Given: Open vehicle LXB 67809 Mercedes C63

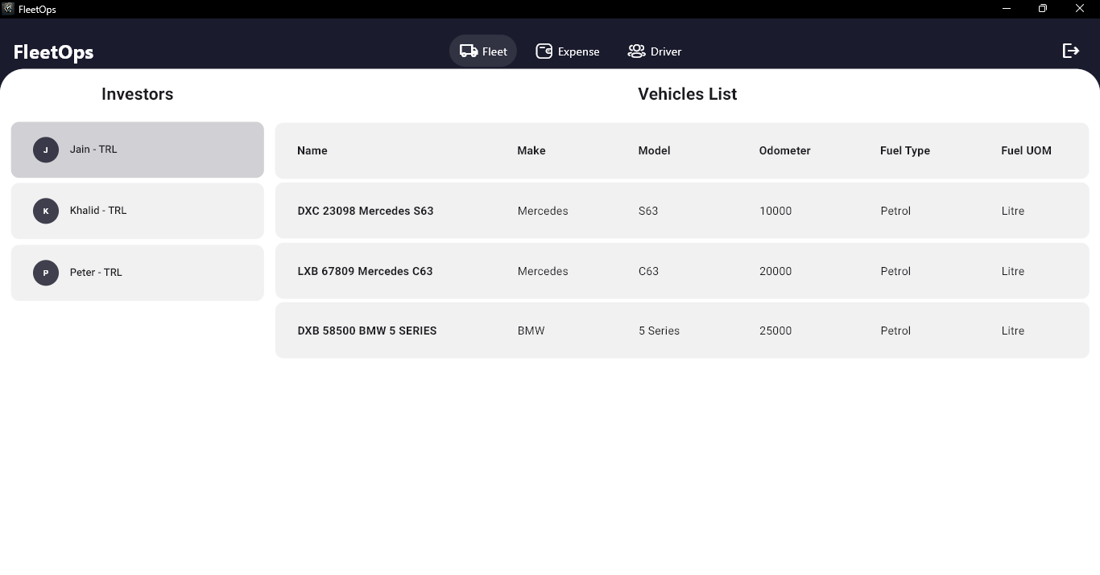Looking at the screenshot, I should tap(682, 271).
